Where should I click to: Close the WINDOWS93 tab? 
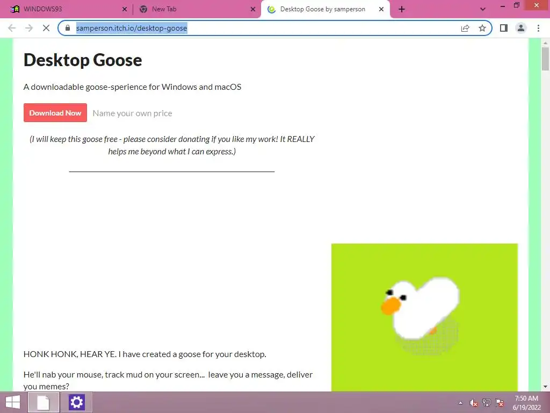point(124,9)
